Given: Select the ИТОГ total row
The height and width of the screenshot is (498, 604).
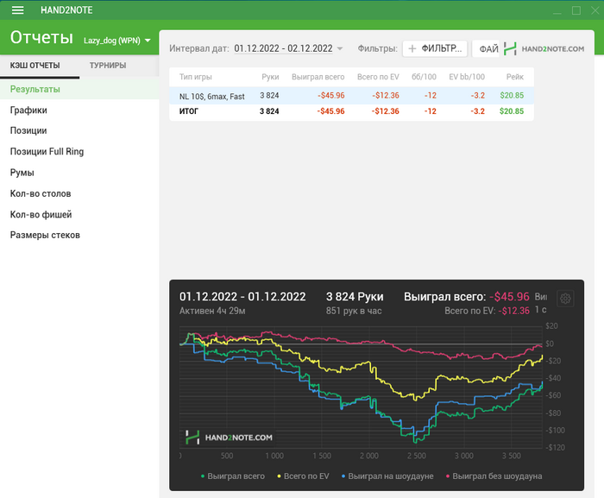Looking at the screenshot, I should (352, 111).
